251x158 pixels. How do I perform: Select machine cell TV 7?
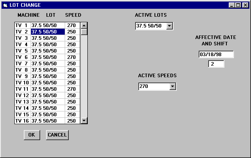(23, 64)
